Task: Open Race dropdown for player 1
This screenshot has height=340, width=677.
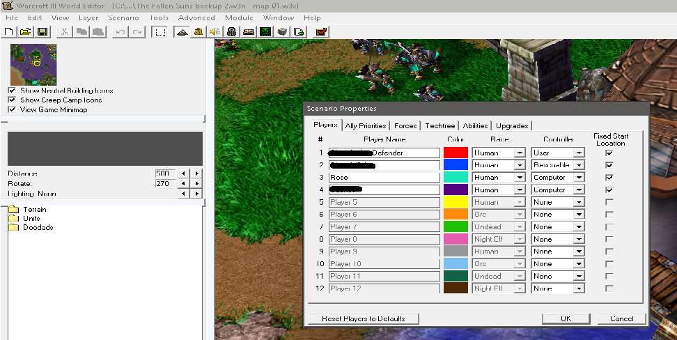Action: (520, 153)
